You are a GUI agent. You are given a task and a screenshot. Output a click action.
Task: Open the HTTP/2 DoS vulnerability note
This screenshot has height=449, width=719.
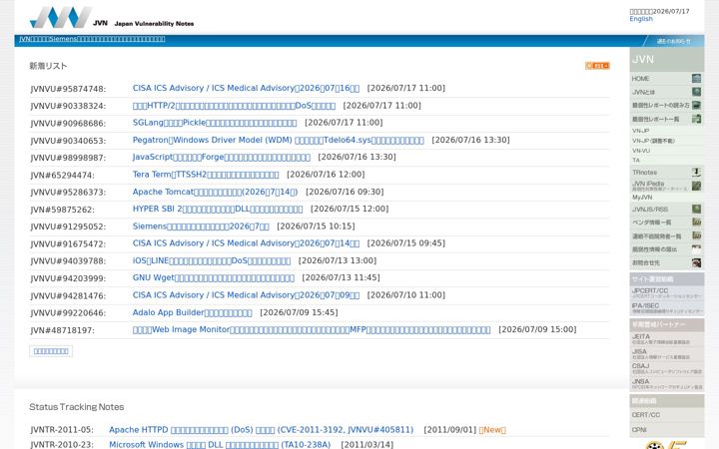[x=234, y=106]
